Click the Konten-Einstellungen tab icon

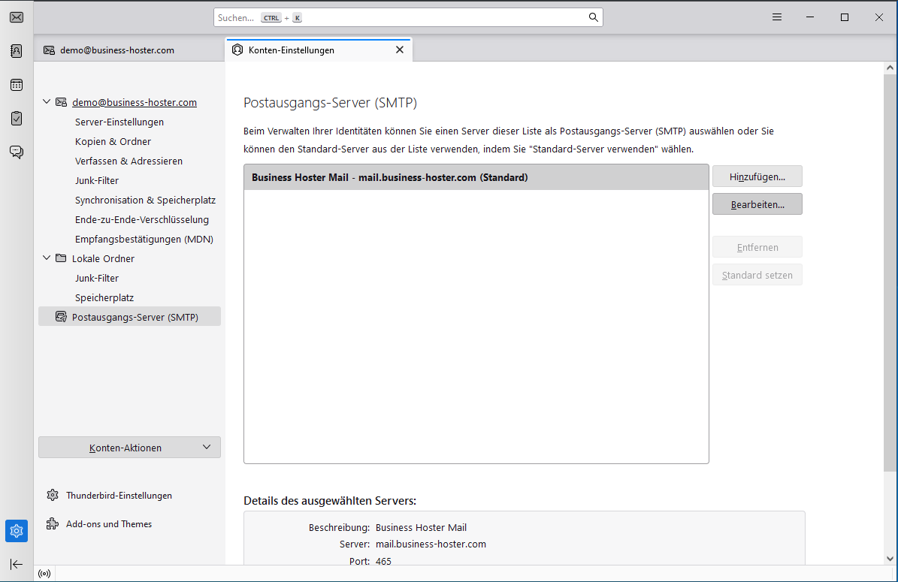(237, 50)
